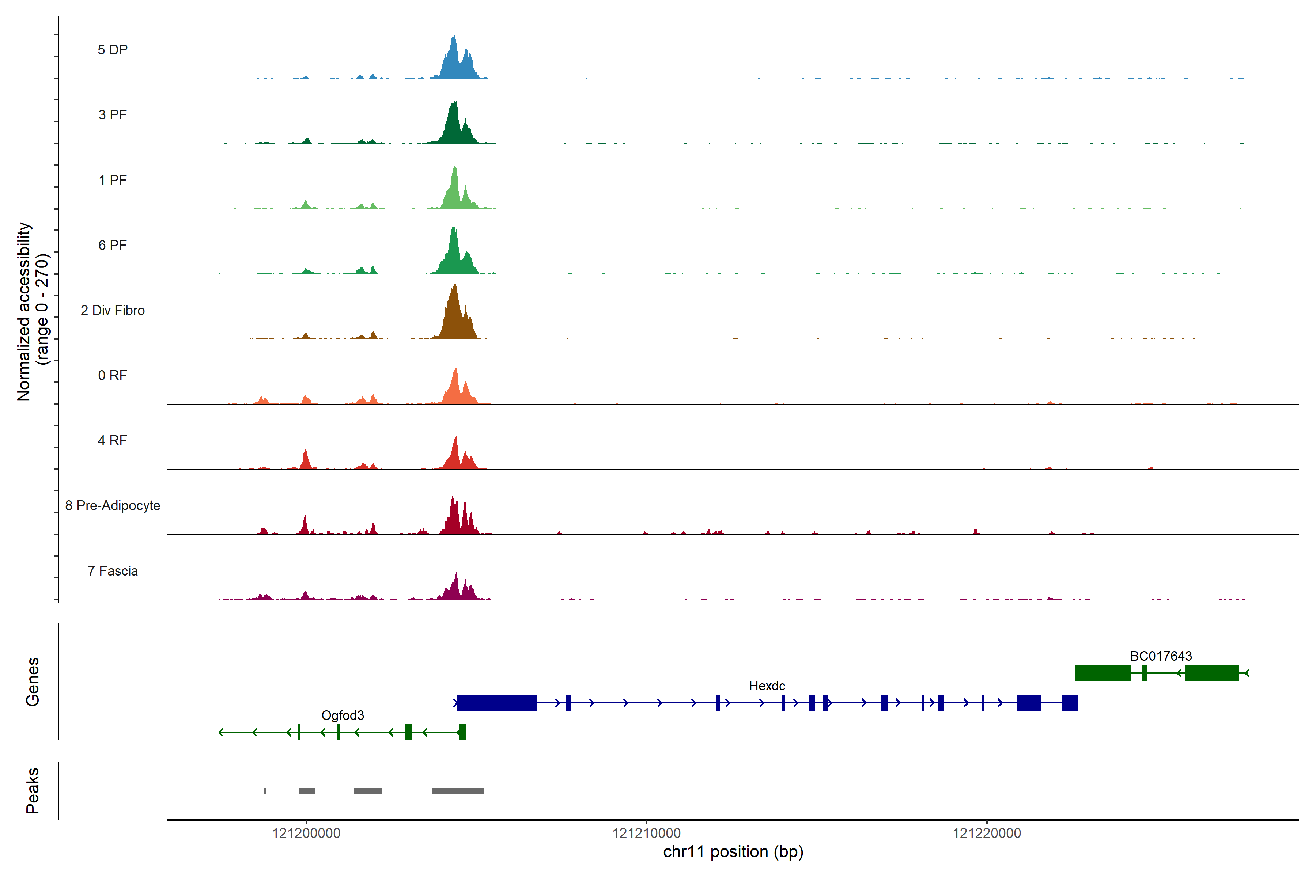Image resolution: width=1316 pixels, height=877 pixels.
Task: Click the 121210000 axis tick label
Action: pos(646,834)
